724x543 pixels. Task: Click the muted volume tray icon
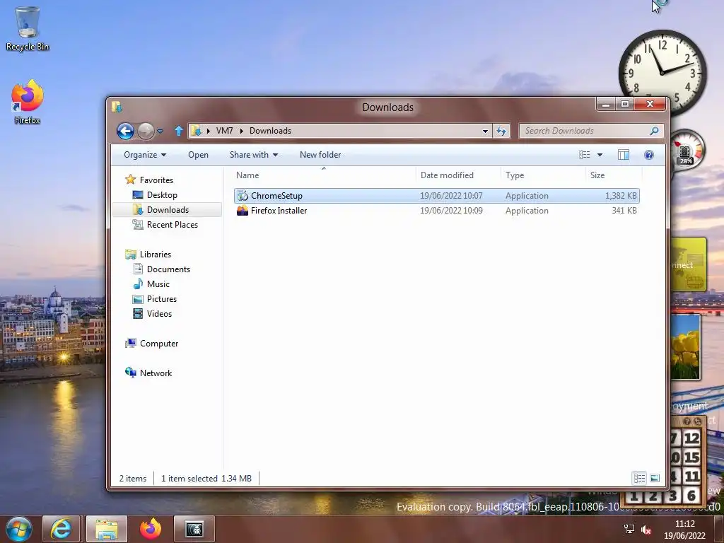(646, 530)
